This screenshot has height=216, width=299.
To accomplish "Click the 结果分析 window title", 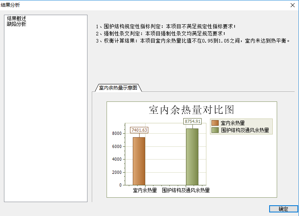I will click(x=10, y=5).
